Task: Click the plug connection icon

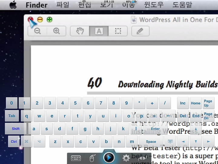Action: (x=142, y=158)
